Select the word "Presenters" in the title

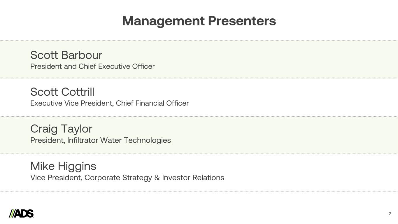(242, 21)
